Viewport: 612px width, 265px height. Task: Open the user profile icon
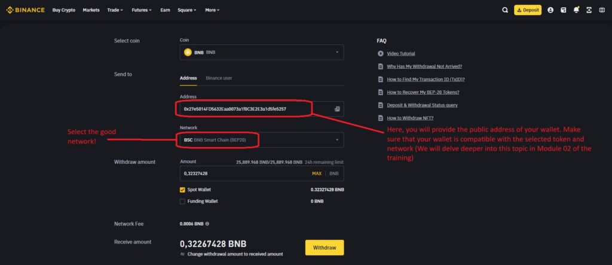(x=550, y=10)
